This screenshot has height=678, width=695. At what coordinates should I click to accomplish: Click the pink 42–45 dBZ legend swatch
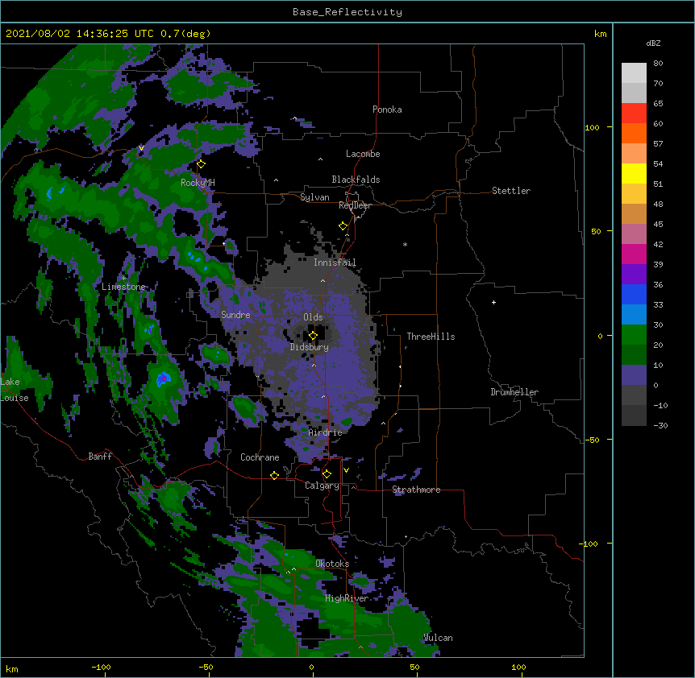634,234
